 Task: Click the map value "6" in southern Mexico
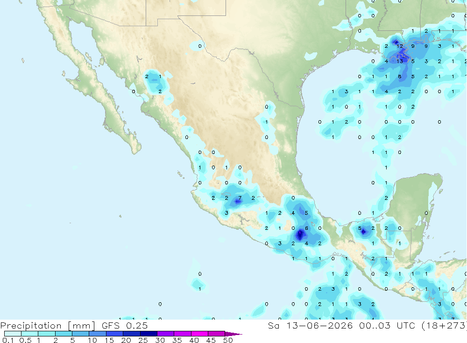306,228
